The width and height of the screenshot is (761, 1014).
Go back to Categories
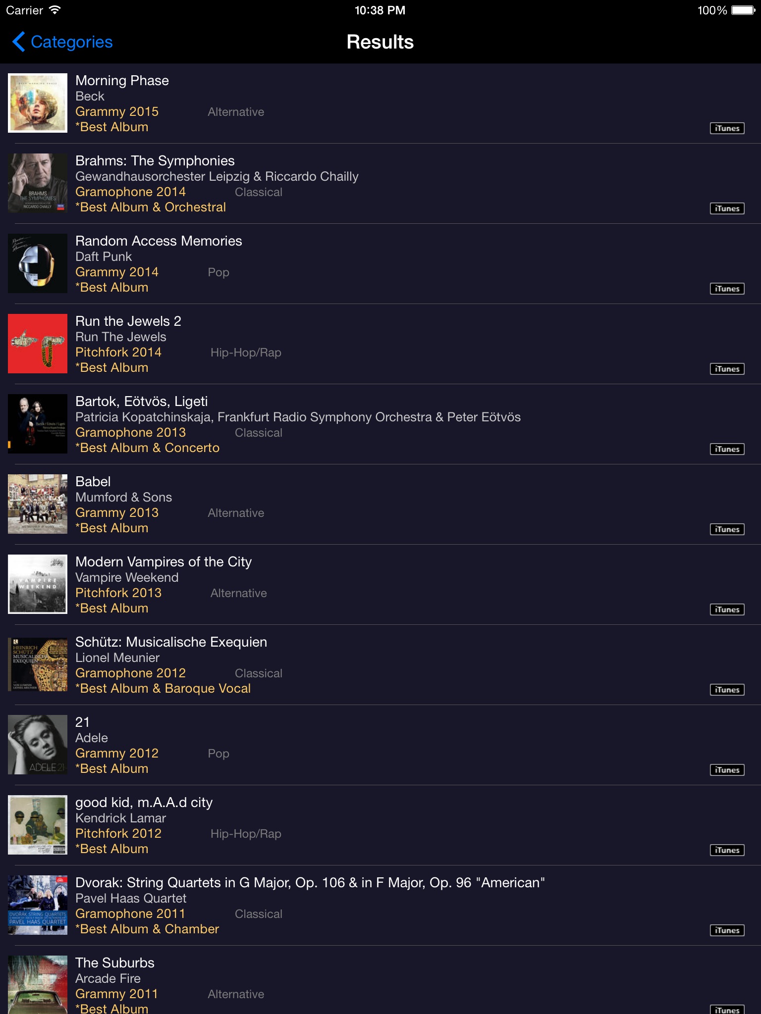pos(63,42)
